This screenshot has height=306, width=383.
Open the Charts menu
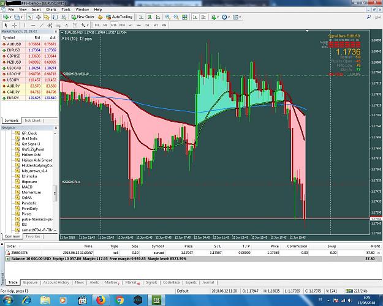(x=51, y=10)
